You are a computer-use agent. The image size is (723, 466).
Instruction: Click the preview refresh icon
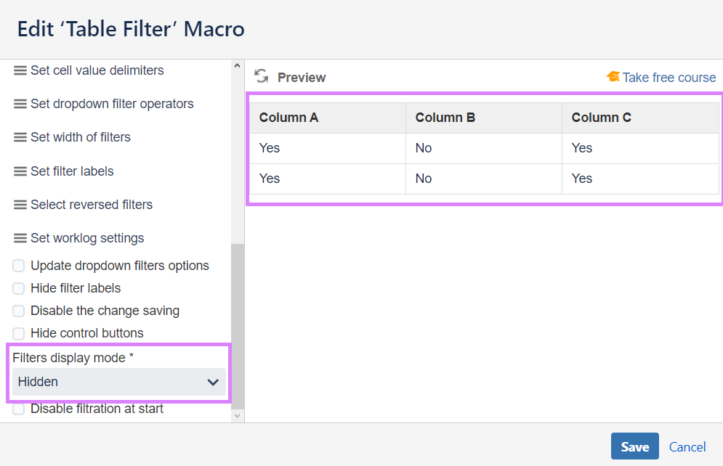262,77
